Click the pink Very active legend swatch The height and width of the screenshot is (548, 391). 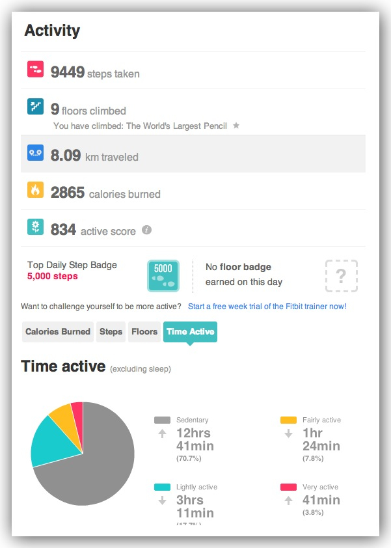click(288, 487)
